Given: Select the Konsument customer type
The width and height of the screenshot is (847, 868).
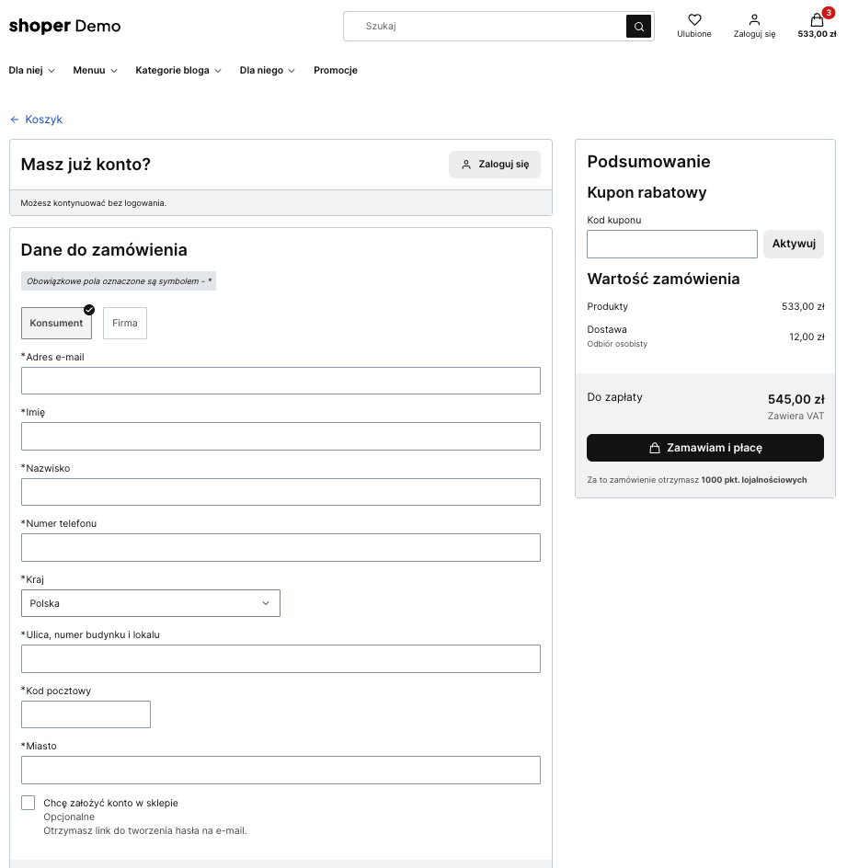Looking at the screenshot, I should tap(56, 323).
